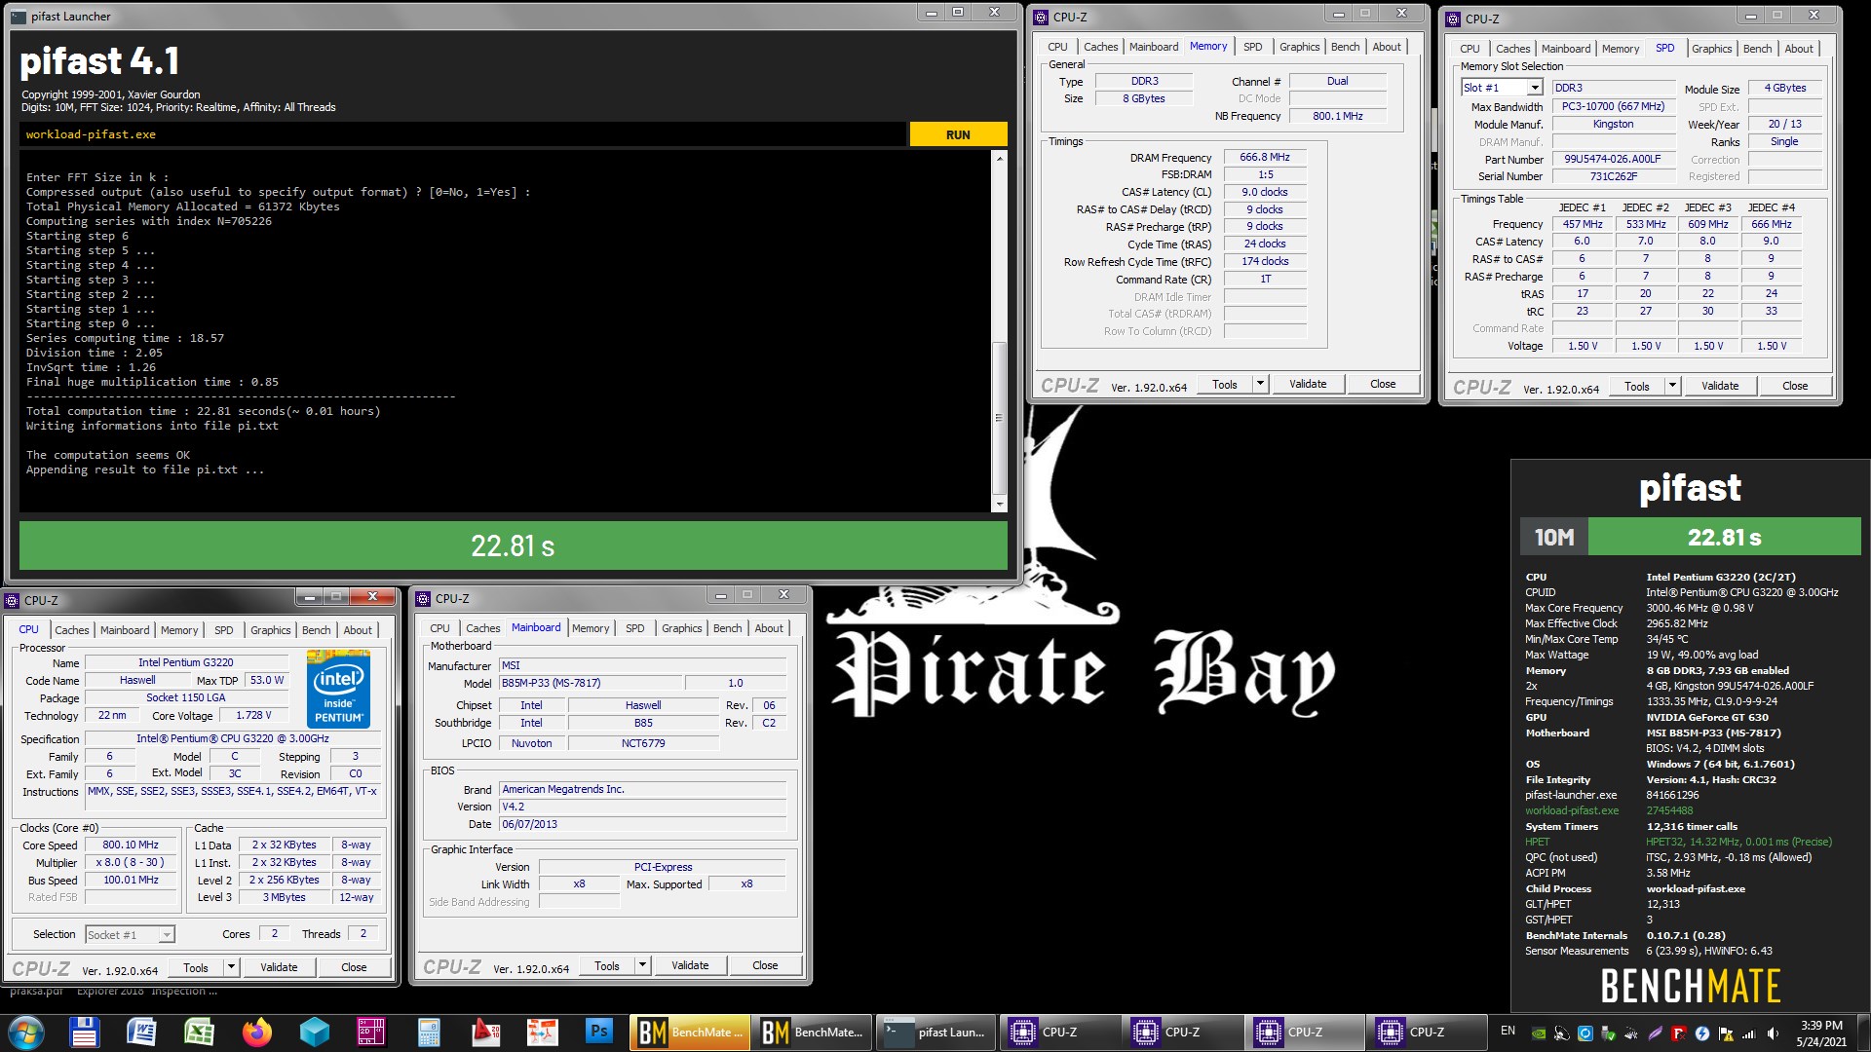
Task: Click Tools button in CPU-Z SPD window
Action: pyautogui.click(x=1637, y=386)
